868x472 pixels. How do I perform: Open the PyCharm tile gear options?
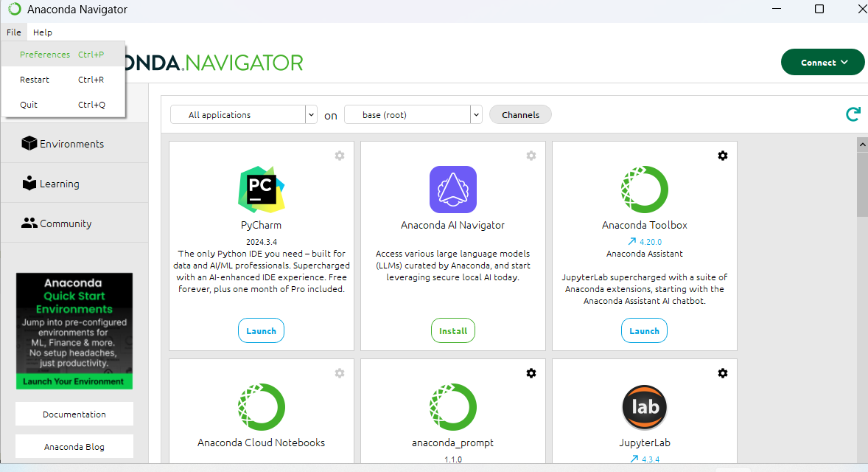(340, 156)
